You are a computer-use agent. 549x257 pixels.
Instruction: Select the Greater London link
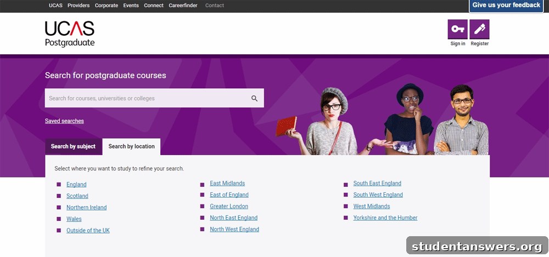coord(229,207)
